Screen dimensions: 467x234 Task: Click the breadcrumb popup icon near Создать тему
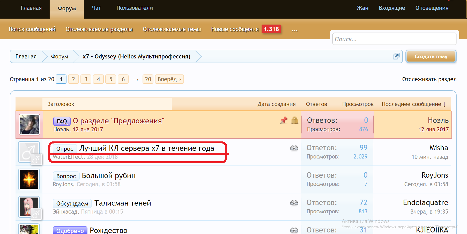click(x=396, y=56)
